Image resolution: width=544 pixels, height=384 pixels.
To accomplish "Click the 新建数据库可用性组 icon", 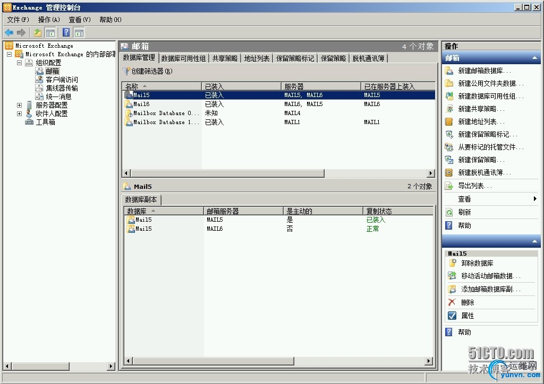I will [x=449, y=96].
